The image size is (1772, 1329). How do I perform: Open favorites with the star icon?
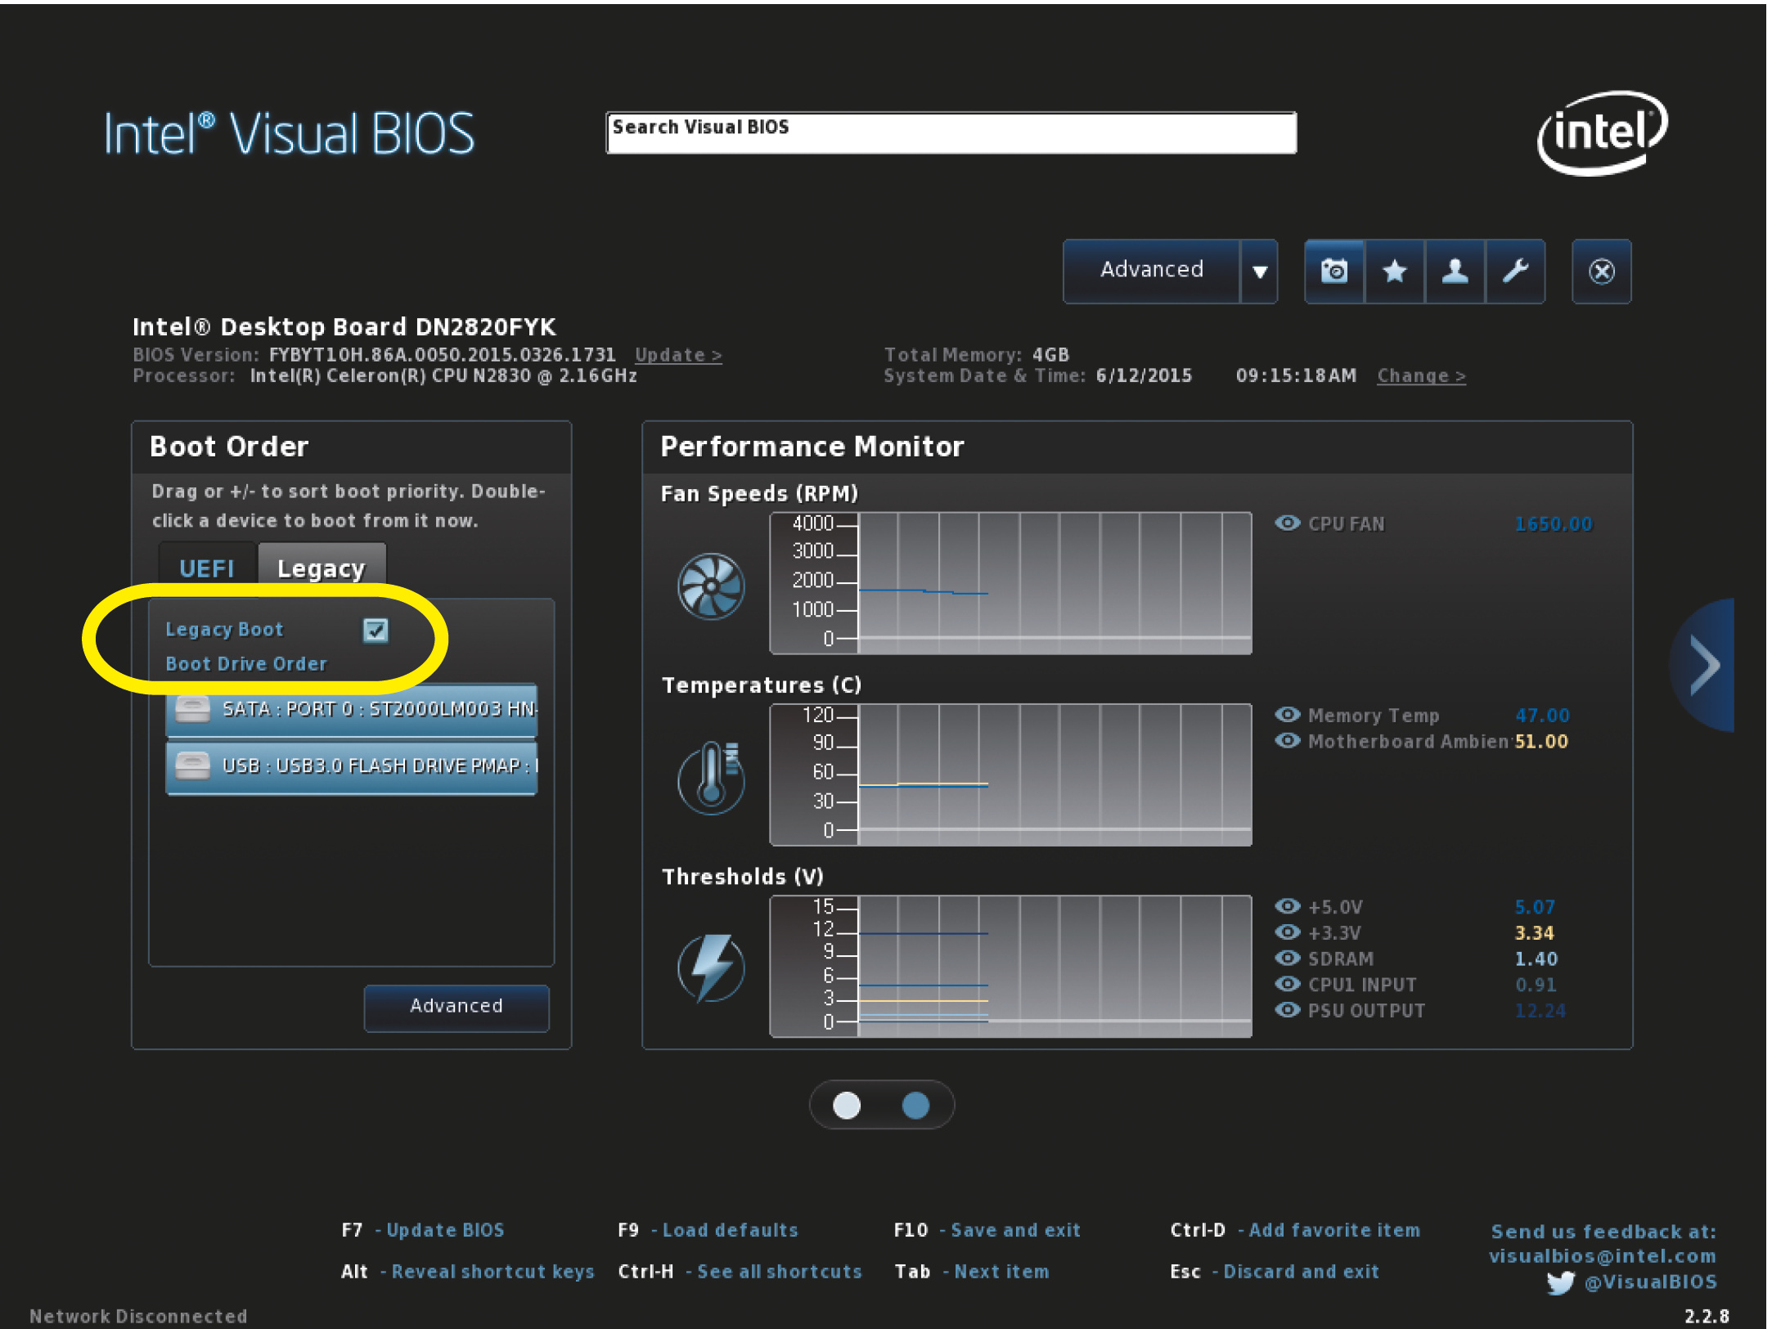click(1394, 271)
